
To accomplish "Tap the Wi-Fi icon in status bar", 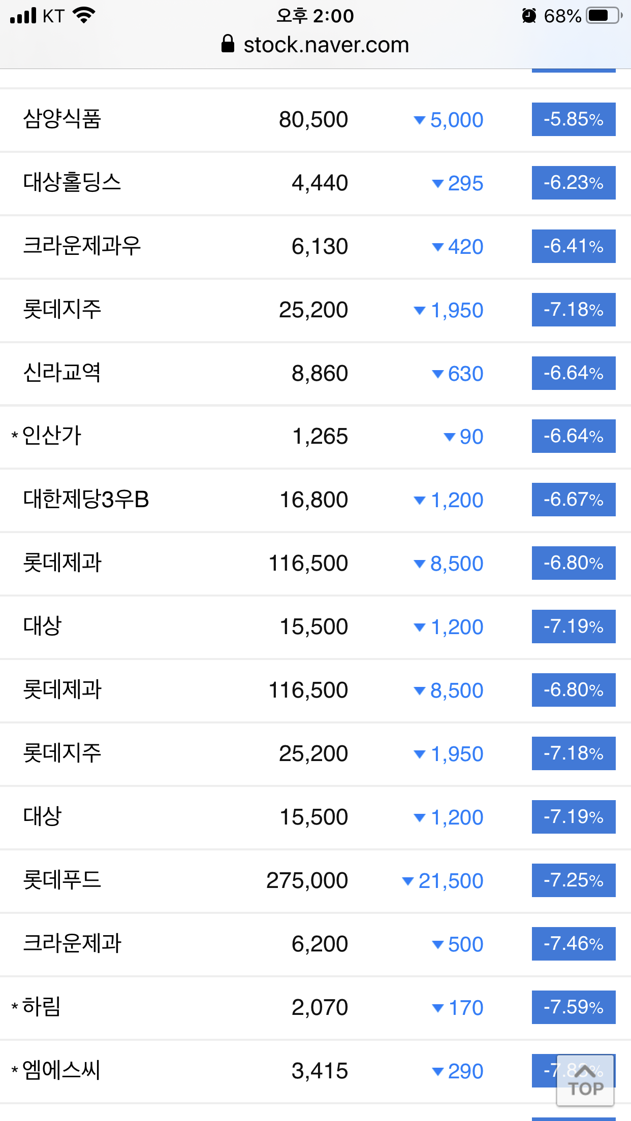I will click(84, 15).
